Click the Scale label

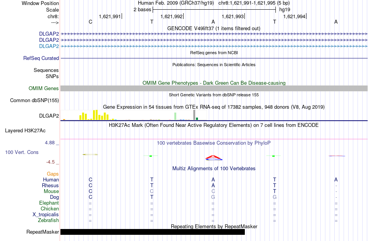pos(52,10)
